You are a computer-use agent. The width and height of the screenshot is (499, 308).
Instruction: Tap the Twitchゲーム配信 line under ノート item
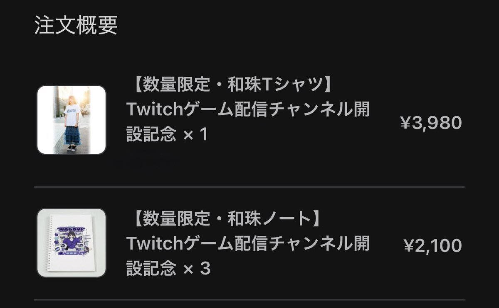pyautogui.click(x=248, y=244)
